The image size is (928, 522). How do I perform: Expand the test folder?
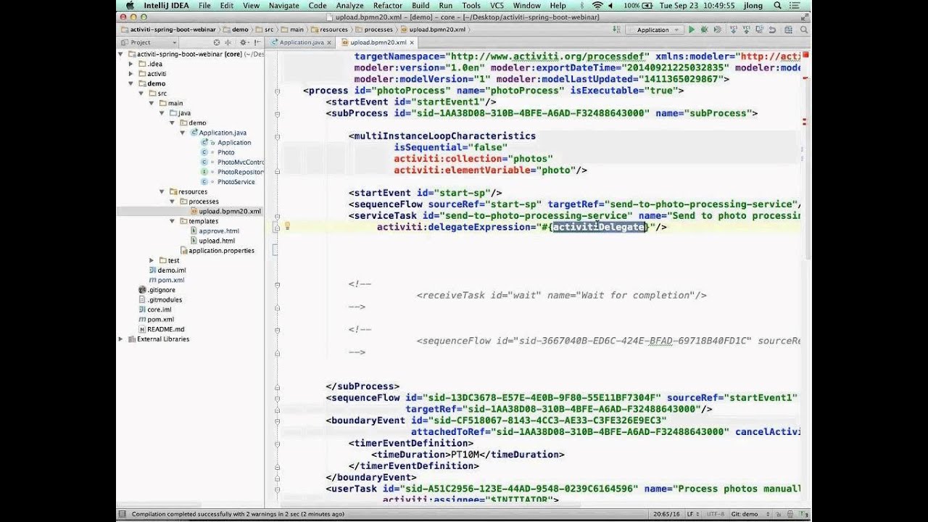152,260
